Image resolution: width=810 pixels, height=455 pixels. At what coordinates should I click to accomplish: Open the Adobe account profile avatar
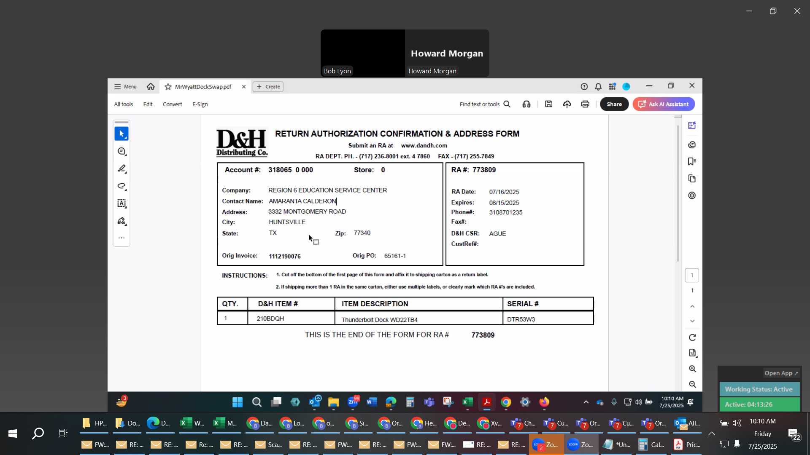(x=626, y=87)
